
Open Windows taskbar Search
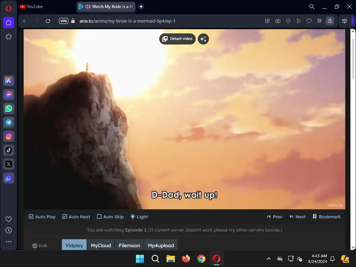tap(155, 259)
